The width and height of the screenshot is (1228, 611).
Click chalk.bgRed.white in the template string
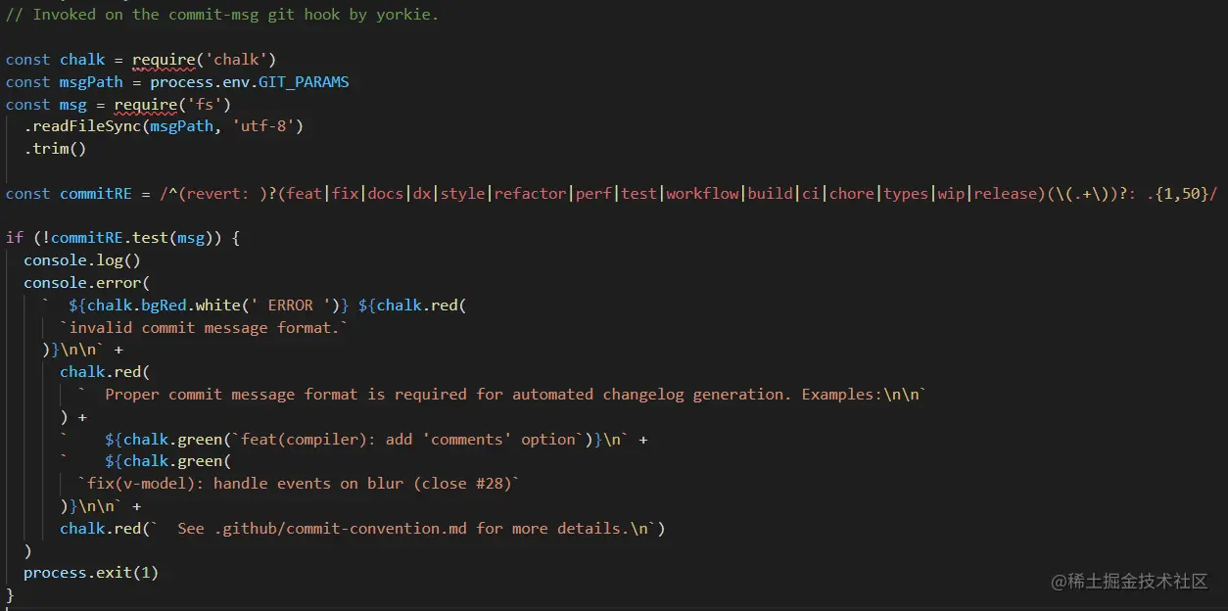click(x=164, y=305)
